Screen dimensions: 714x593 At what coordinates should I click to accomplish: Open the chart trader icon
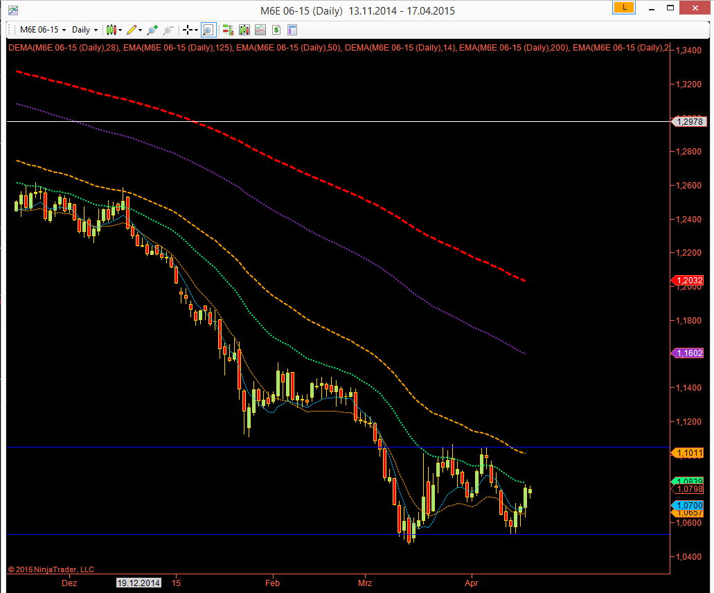[228, 30]
